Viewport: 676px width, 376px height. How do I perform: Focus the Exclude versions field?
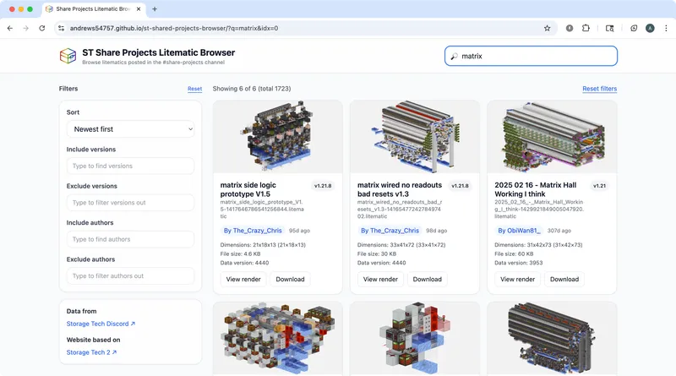(x=130, y=202)
